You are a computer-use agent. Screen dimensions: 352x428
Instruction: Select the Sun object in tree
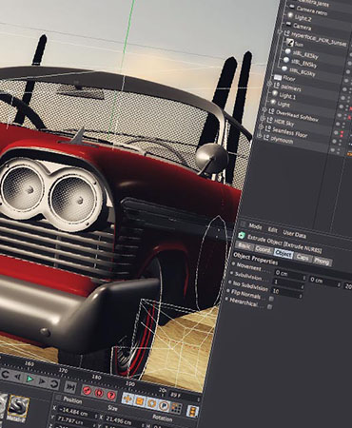pos(299,44)
